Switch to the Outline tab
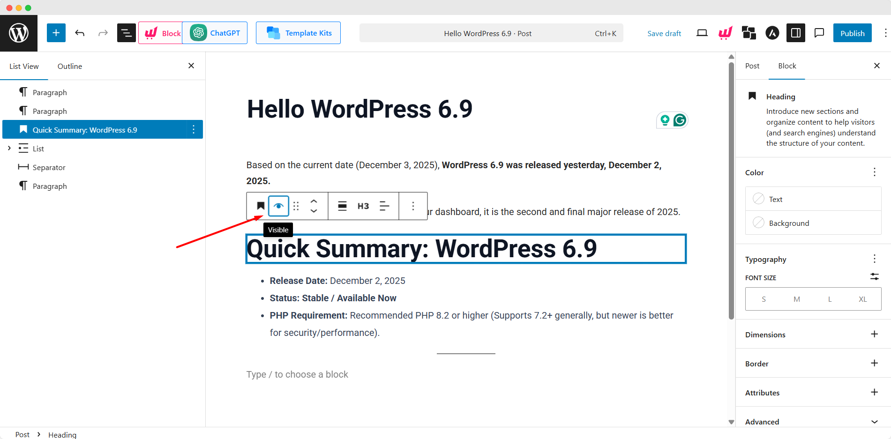891x439 pixels. [x=69, y=66]
